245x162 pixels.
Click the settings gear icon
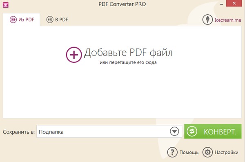207,152
